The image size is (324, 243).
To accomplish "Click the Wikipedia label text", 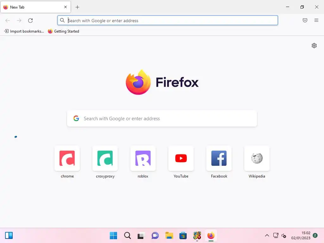I will [x=257, y=176].
